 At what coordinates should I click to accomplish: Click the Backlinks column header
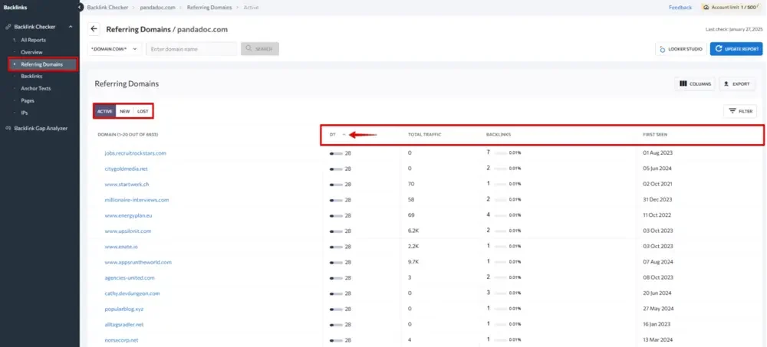pos(499,134)
